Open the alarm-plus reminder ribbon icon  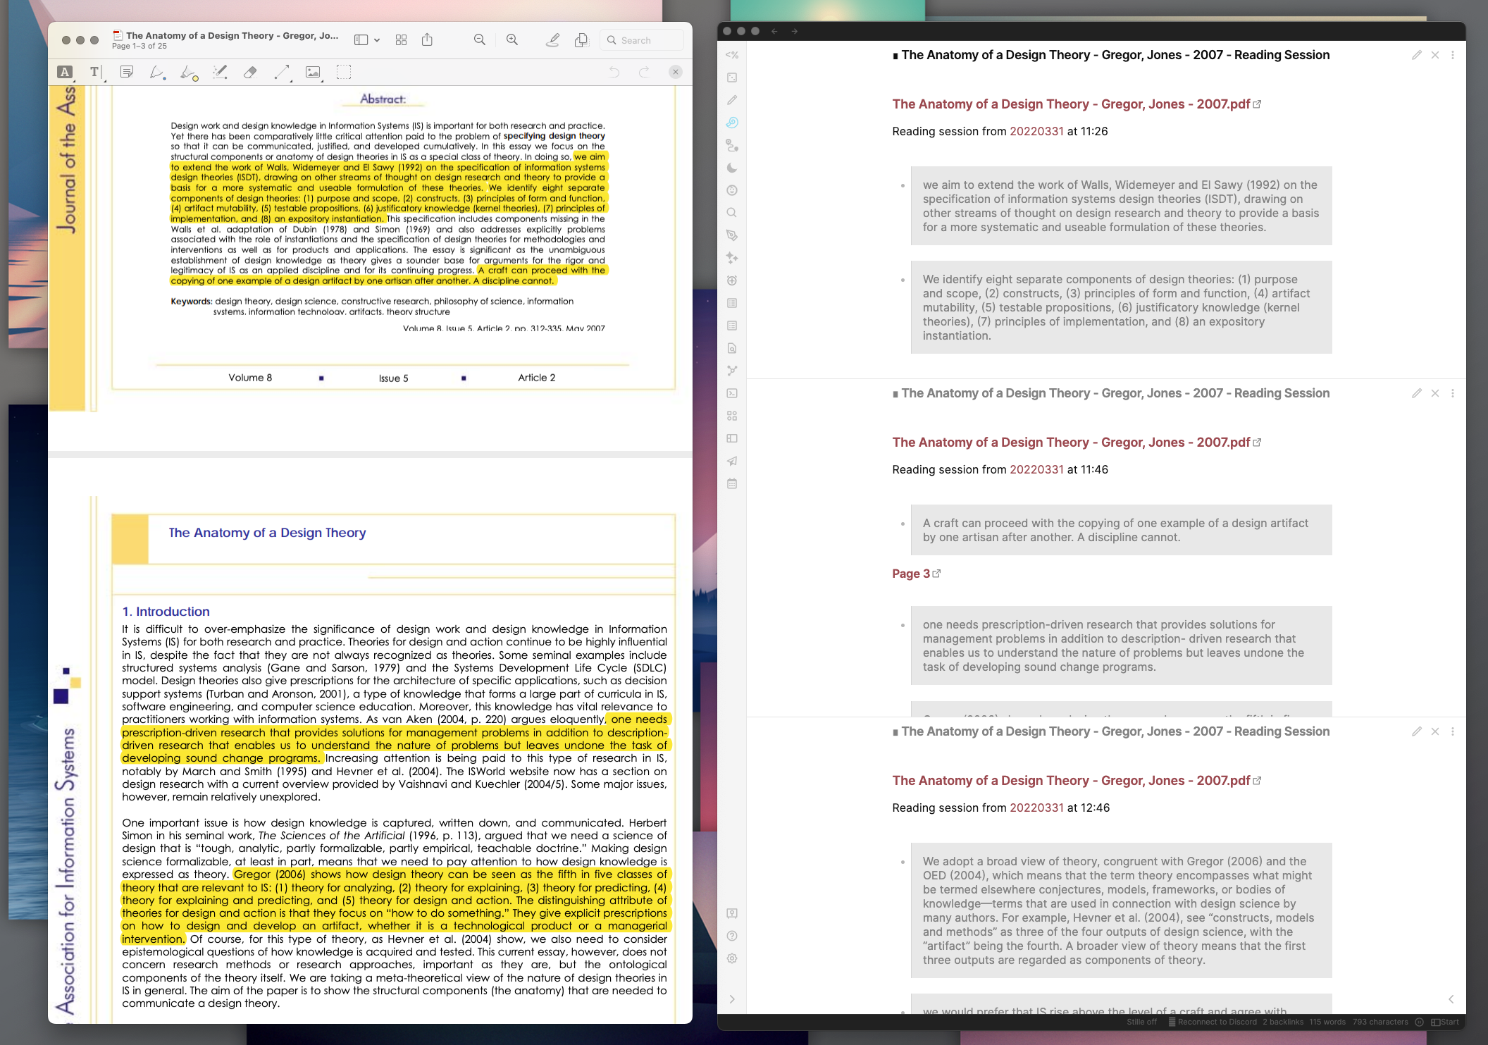pyautogui.click(x=732, y=280)
